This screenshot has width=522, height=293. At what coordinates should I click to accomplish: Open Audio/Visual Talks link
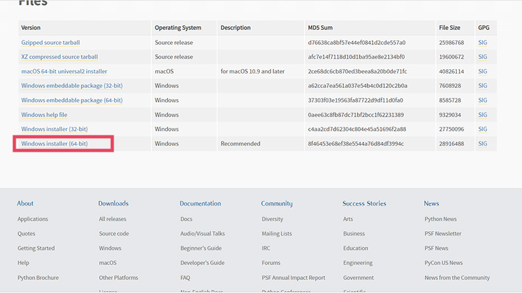(x=202, y=234)
